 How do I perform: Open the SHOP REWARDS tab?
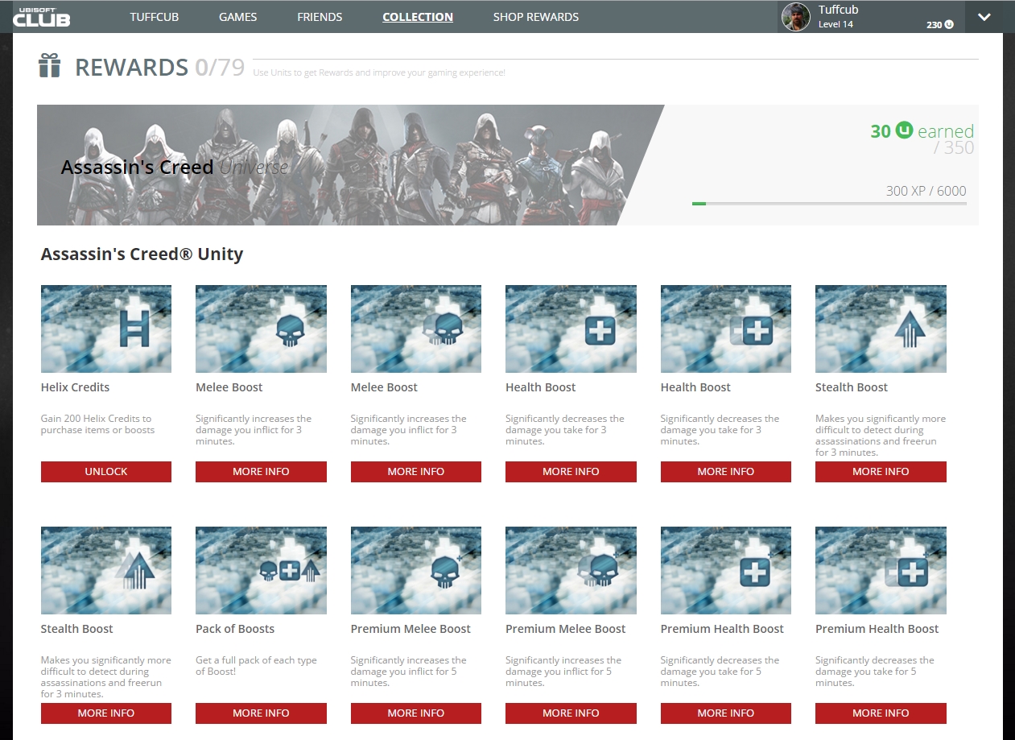(x=536, y=17)
